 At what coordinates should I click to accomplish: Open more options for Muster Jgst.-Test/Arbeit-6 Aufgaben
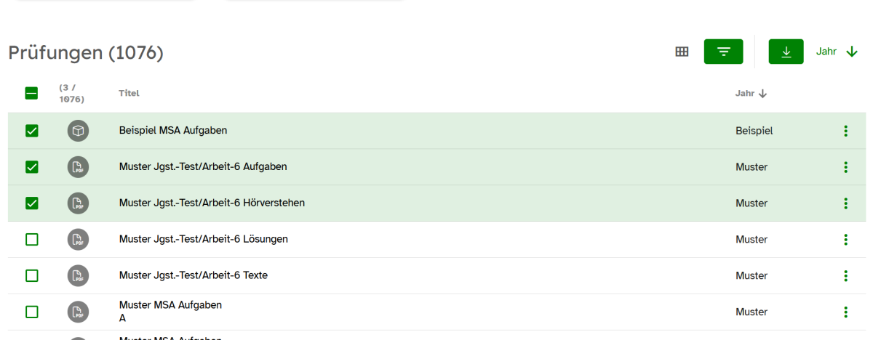pos(845,167)
